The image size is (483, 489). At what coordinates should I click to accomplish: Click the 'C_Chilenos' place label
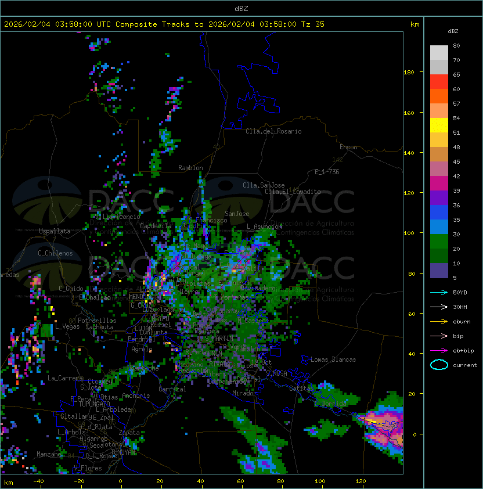click(x=55, y=253)
